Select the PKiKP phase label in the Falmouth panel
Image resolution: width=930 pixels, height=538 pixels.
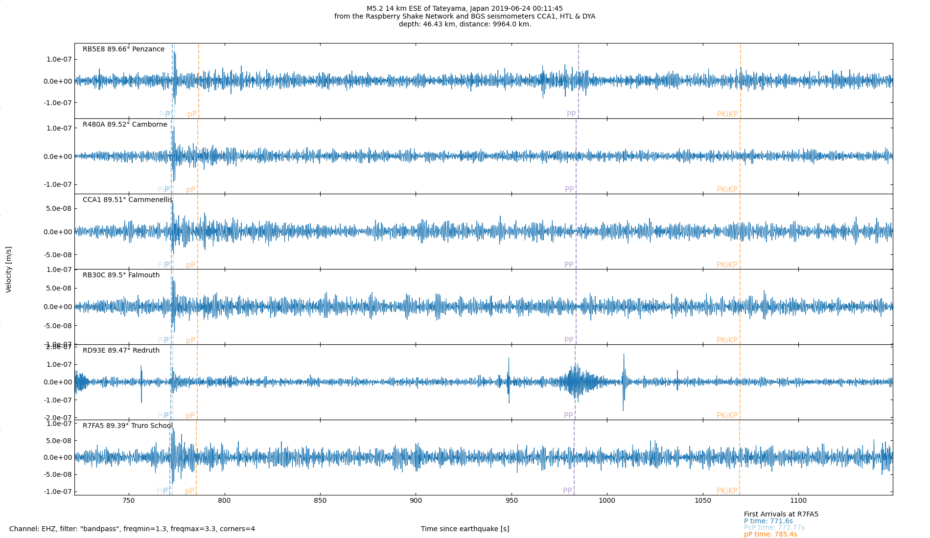(727, 340)
